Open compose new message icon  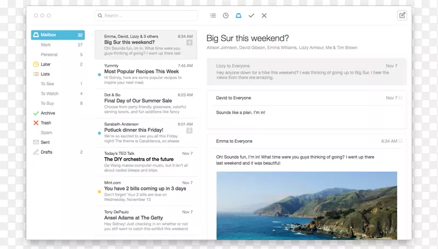coord(402,15)
